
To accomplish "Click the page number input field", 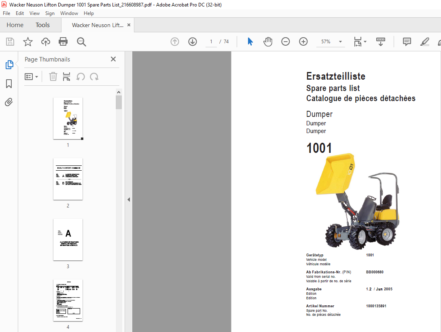I will click(211, 42).
